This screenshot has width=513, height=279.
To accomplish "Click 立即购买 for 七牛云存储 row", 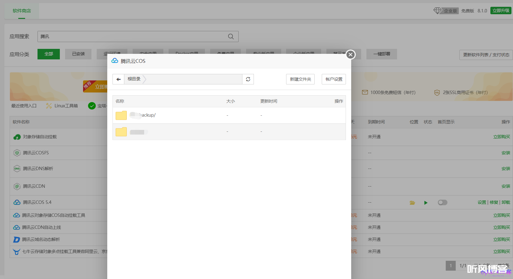I will 502,251.
